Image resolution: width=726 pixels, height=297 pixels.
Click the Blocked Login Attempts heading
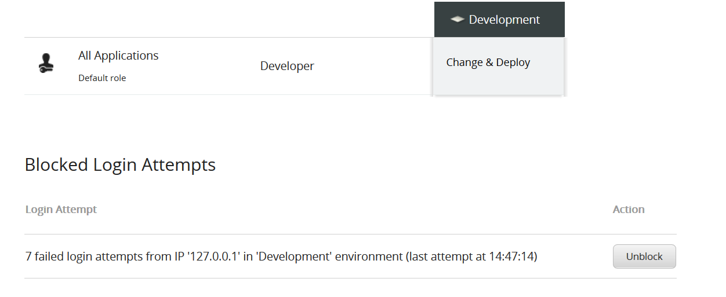tap(120, 165)
